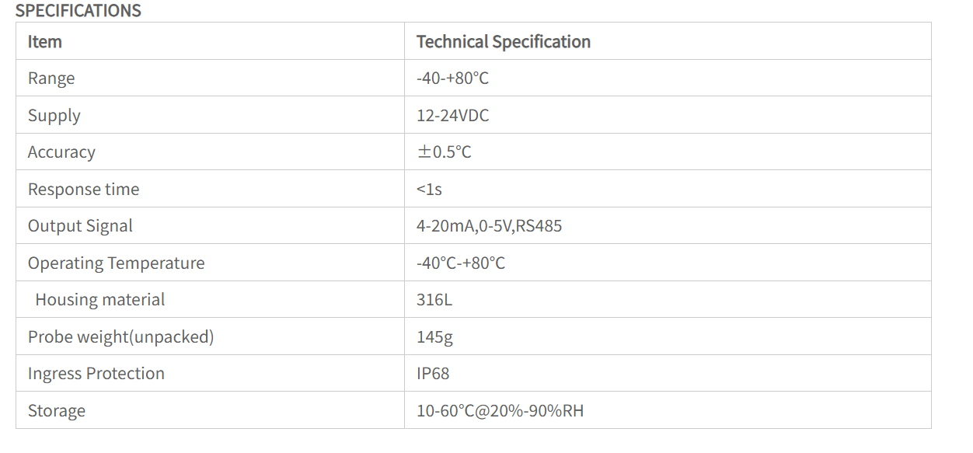Click the <1s response time value
Screen dimensions: 973x453
429,190
